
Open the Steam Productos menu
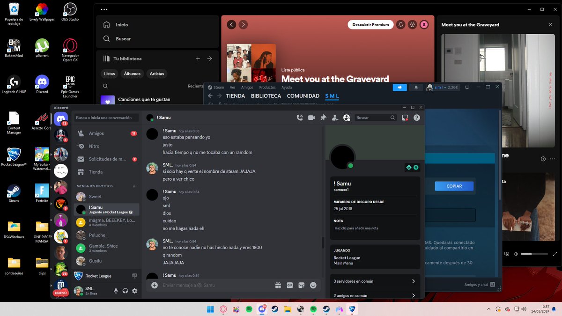tap(267, 87)
